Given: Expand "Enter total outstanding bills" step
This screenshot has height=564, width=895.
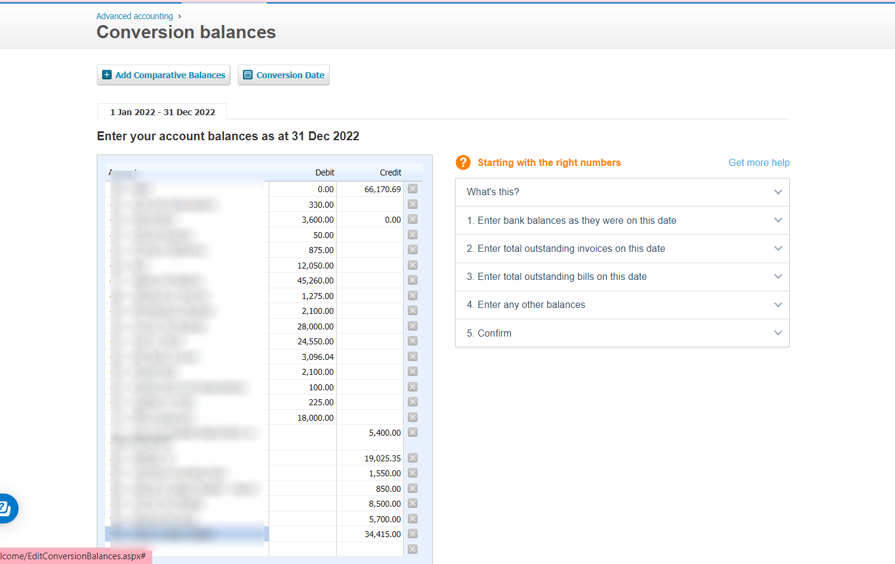Looking at the screenshot, I should click(x=622, y=277).
